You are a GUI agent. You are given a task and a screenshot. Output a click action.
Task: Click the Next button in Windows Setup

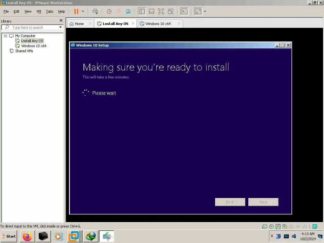263,202
